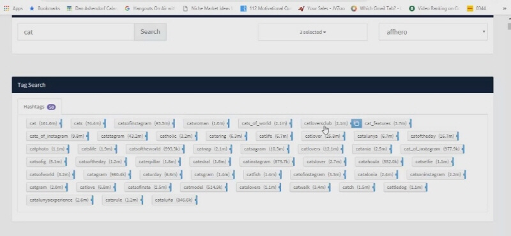Select the catwoman hashtag chip
Screen dimensions: 511x236
click(206, 123)
